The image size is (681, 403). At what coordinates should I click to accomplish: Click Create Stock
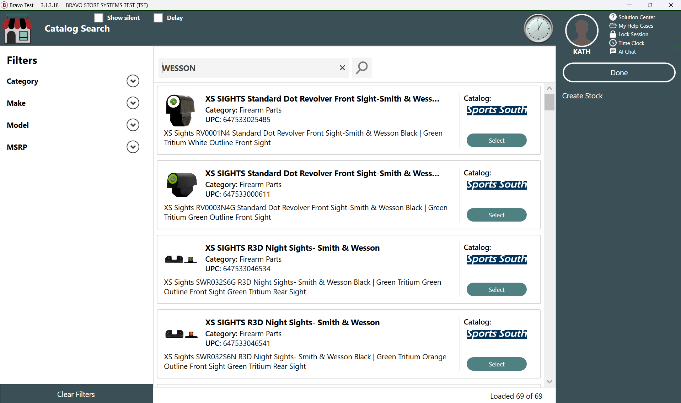tap(582, 96)
